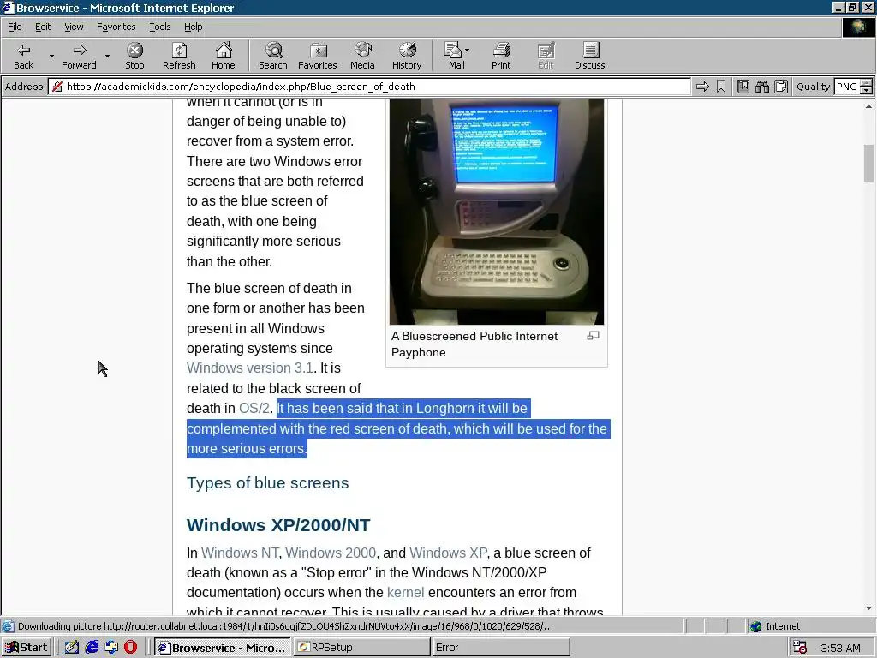Click the bookmarks book icon near Quality

[x=743, y=87]
